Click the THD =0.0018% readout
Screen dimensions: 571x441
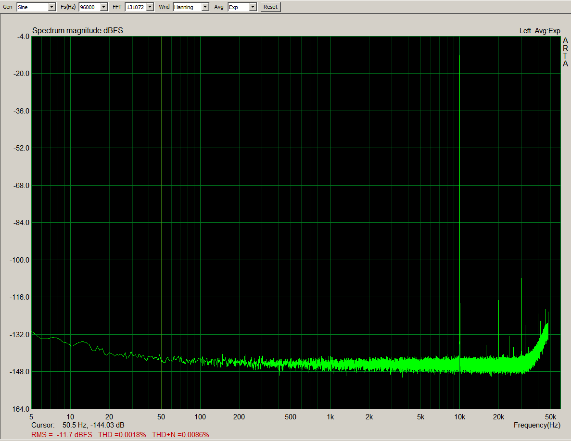122,434
